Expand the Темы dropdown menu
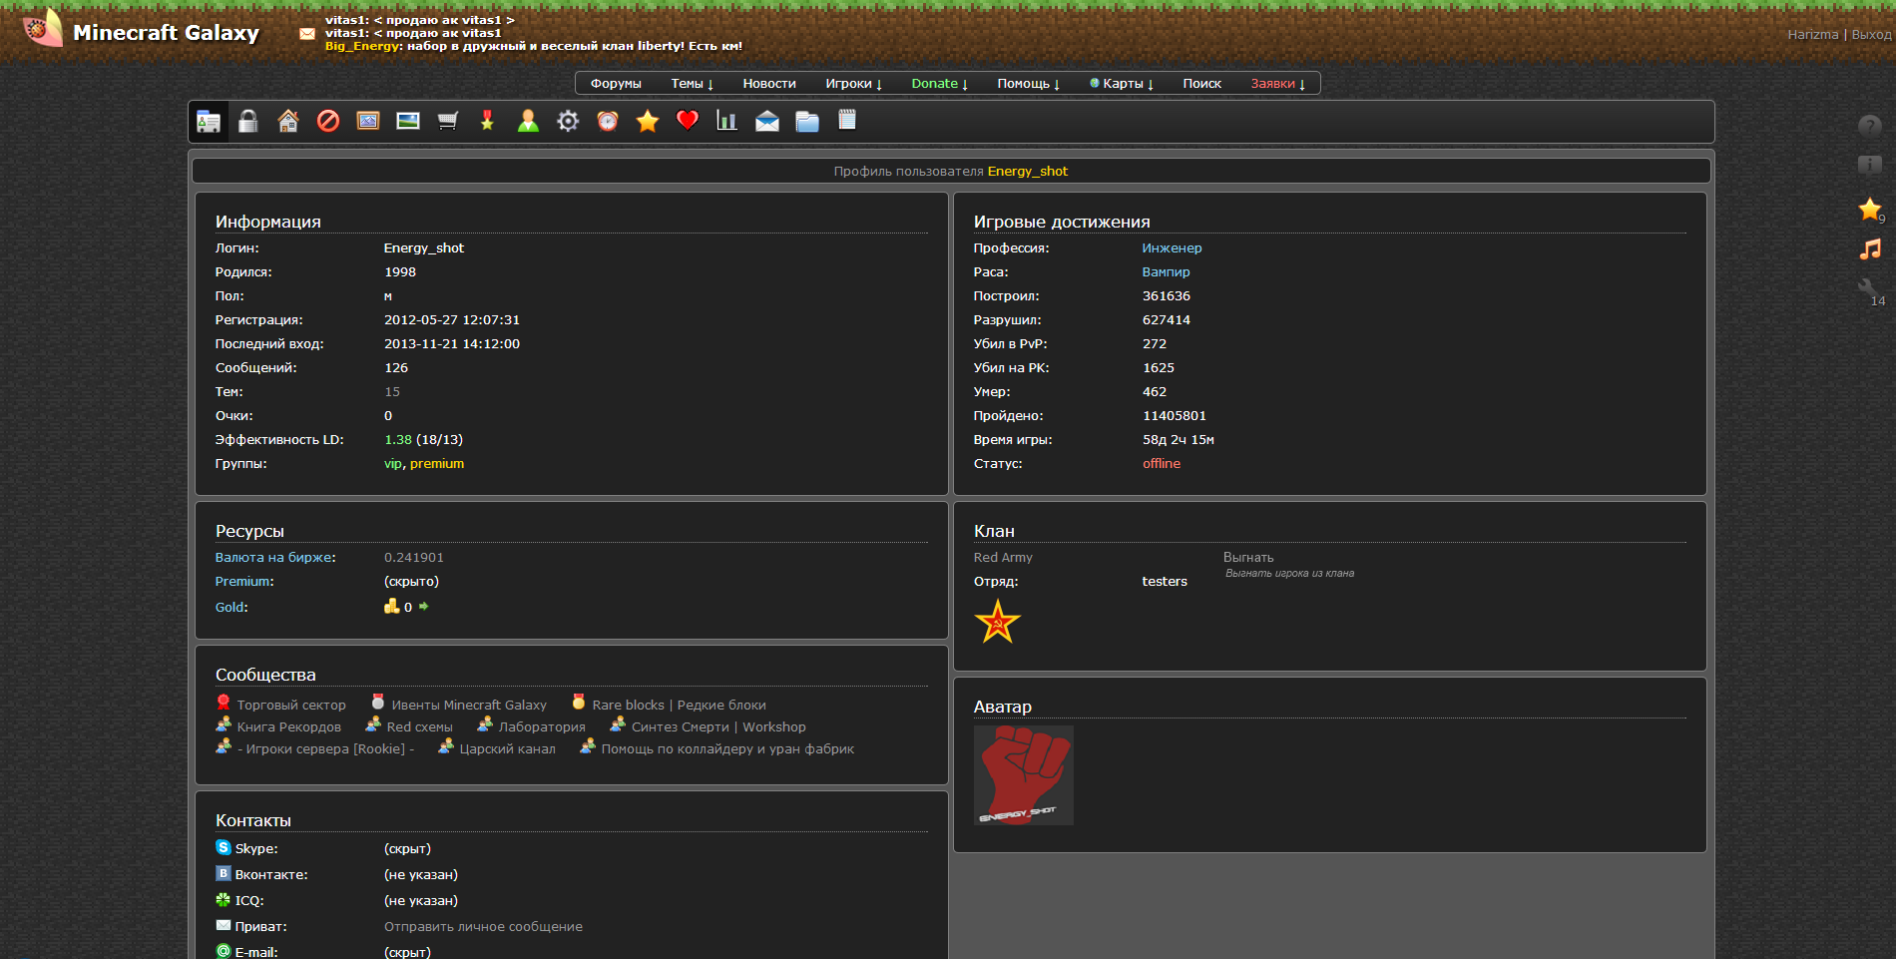The image size is (1896, 959). click(x=692, y=84)
